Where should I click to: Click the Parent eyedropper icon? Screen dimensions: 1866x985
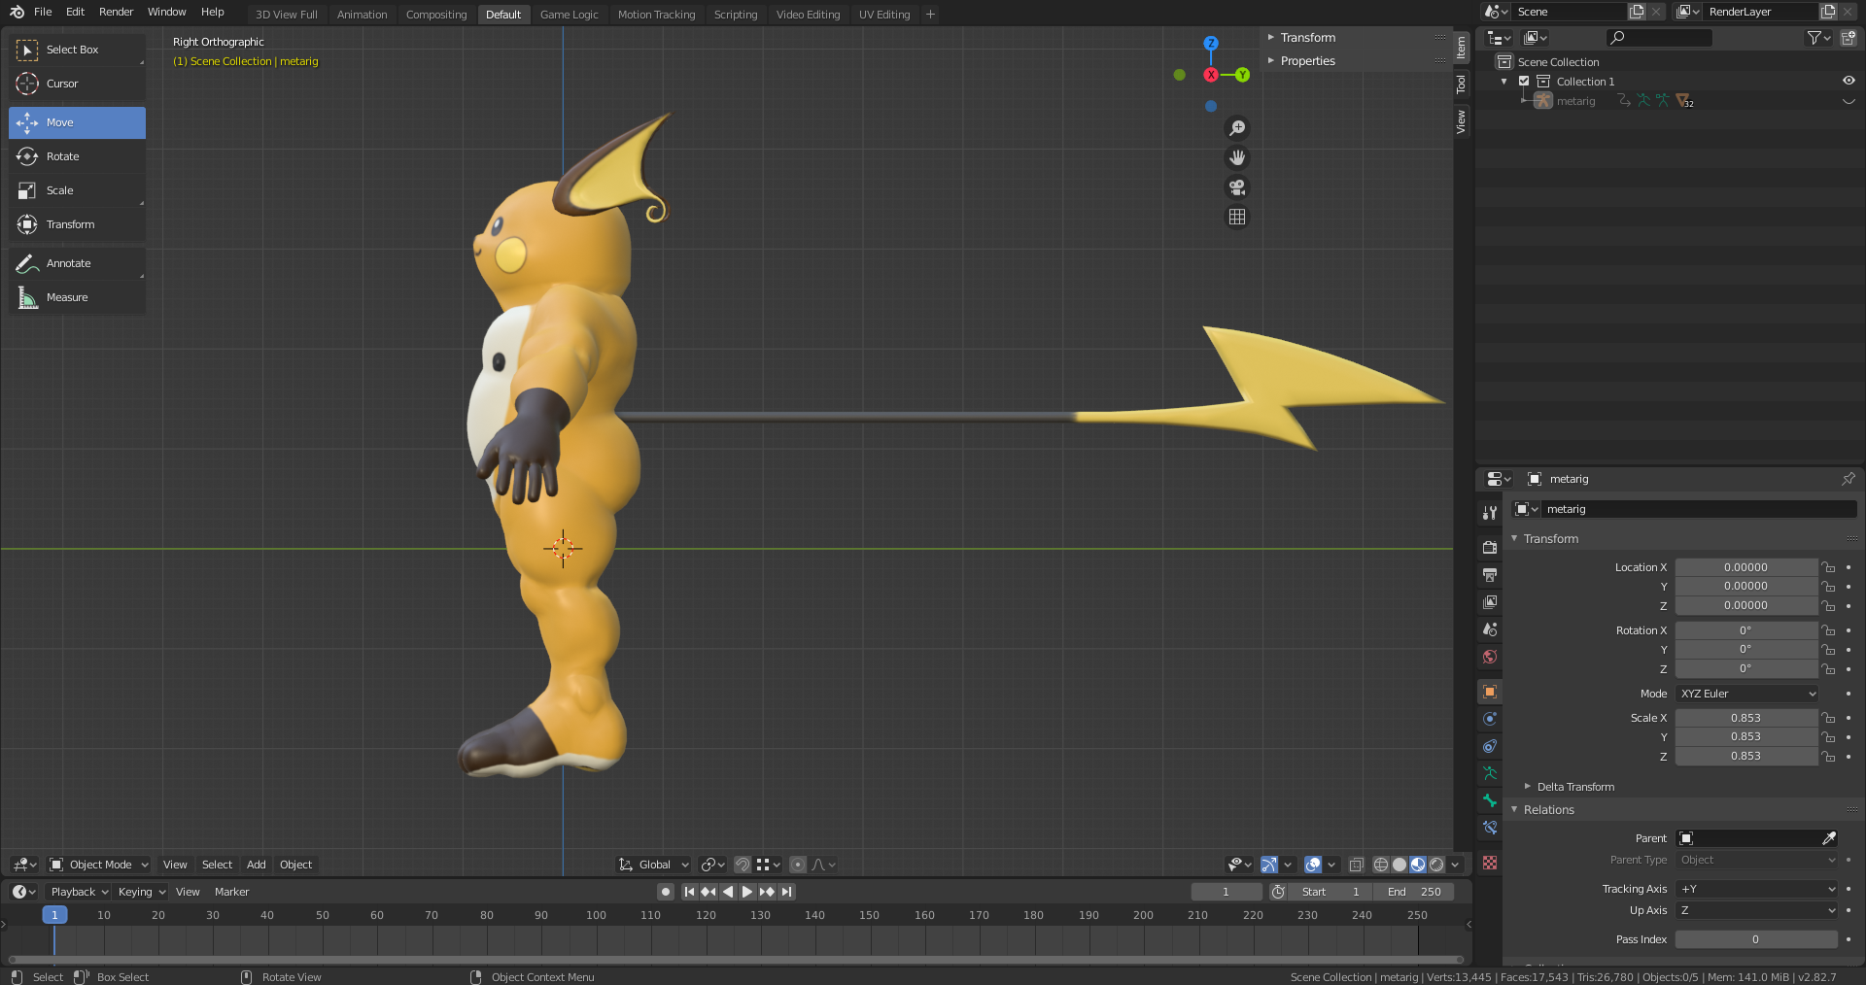(1828, 838)
